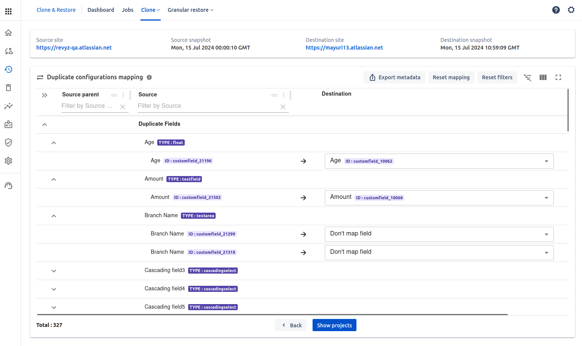Click the clear filters icon

click(x=528, y=77)
